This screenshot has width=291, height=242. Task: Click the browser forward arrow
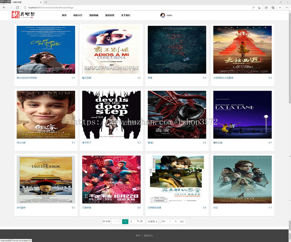tap(11, 8)
